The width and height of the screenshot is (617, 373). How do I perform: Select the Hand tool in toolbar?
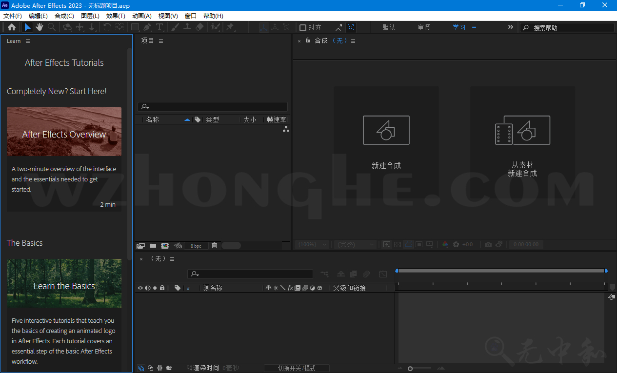click(x=40, y=27)
